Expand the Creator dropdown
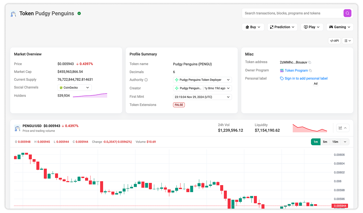 pyautogui.click(x=202, y=88)
